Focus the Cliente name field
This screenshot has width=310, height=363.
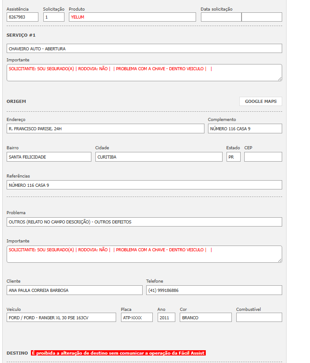(74, 290)
